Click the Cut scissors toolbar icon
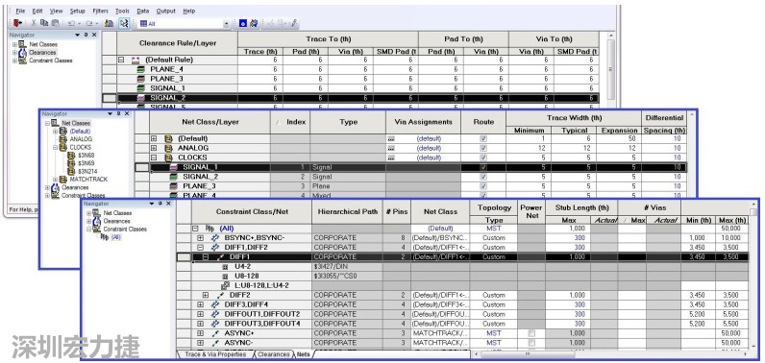Image resolution: width=765 pixels, height=363 pixels. click(x=34, y=23)
